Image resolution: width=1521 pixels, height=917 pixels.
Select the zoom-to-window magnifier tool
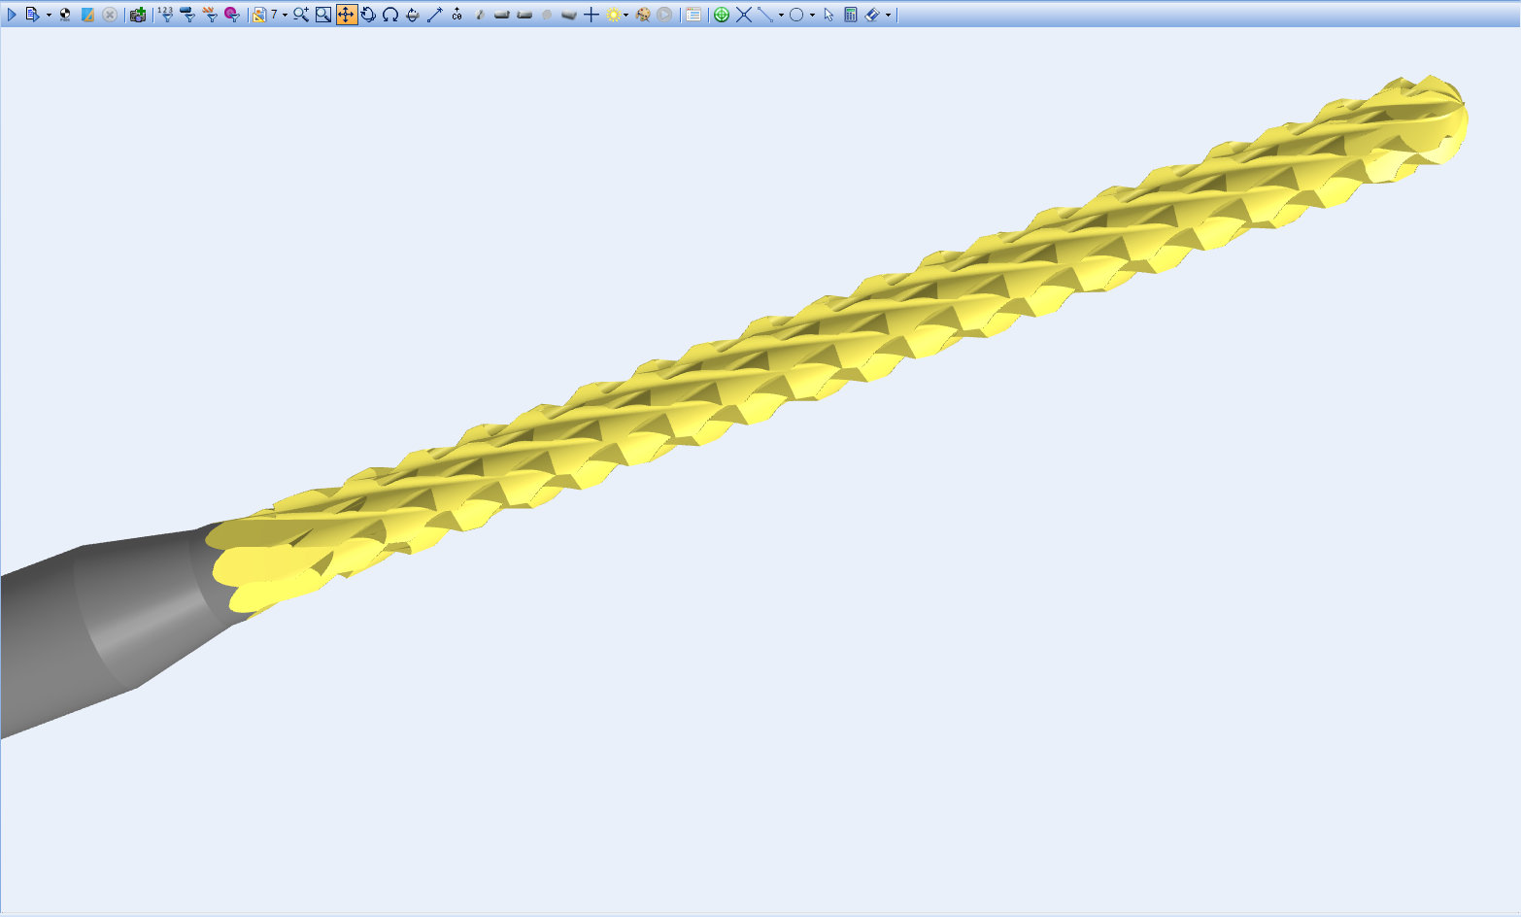click(x=323, y=15)
